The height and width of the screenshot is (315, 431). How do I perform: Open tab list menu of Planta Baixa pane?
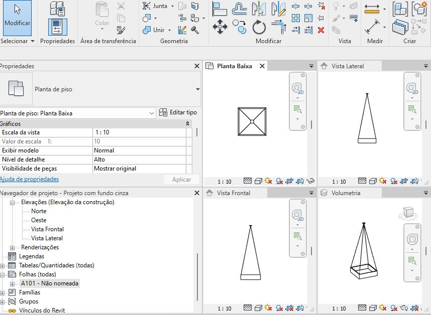coord(311,66)
